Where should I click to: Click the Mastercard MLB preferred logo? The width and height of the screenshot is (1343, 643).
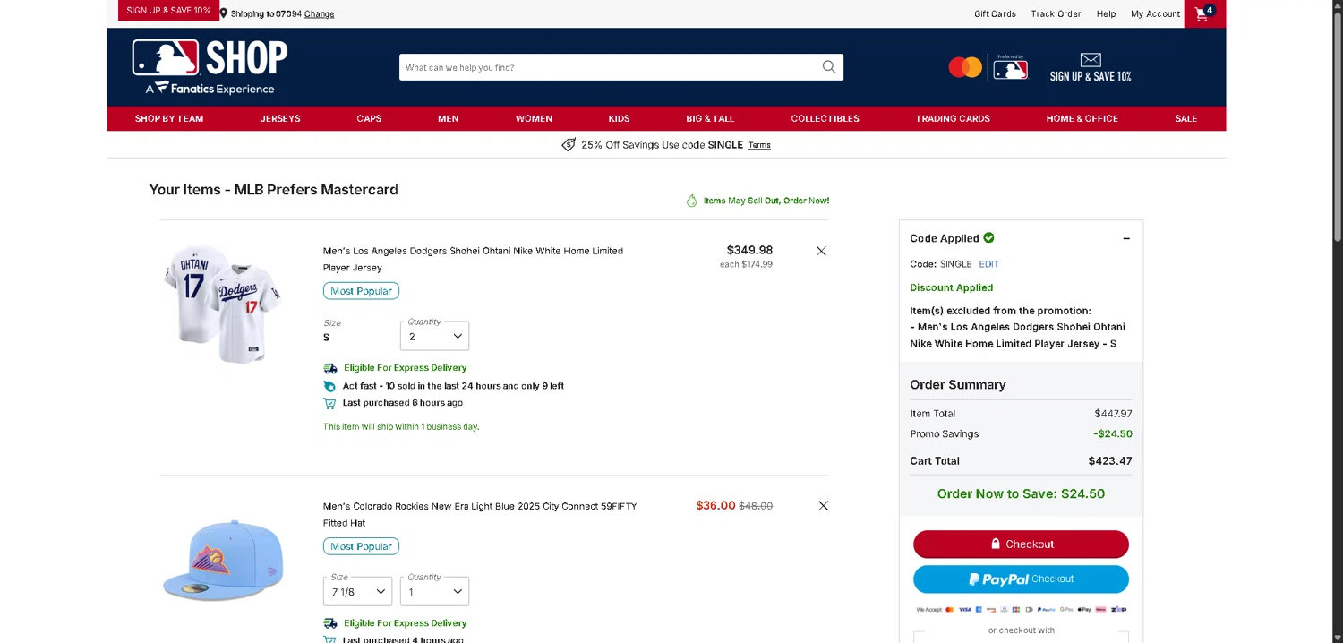(988, 67)
